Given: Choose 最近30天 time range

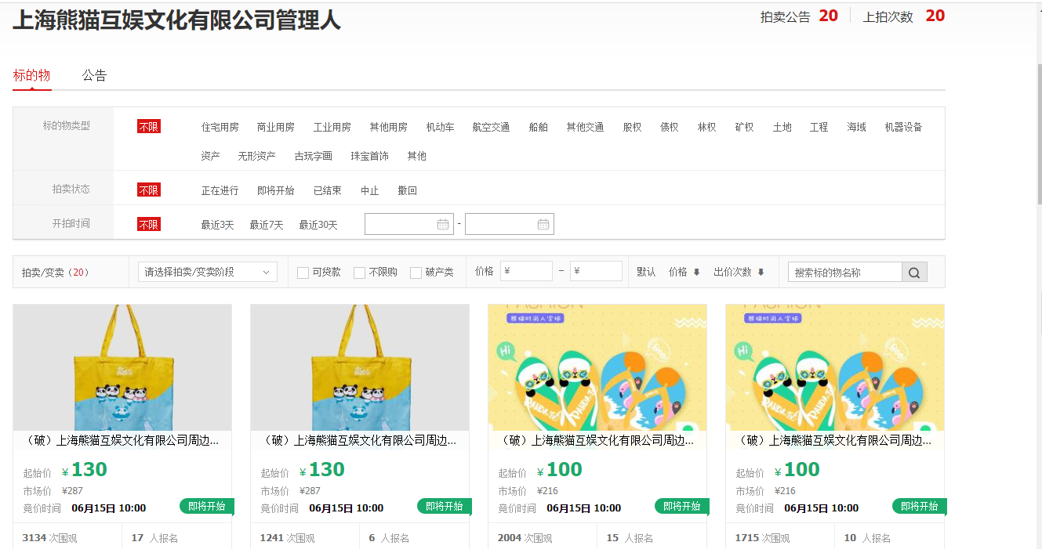Looking at the screenshot, I should point(318,225).
